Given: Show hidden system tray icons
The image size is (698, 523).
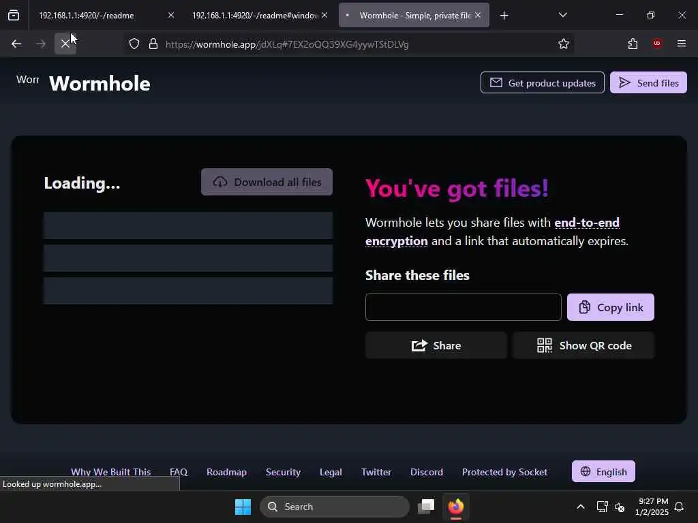Looking at the screenshot, I should pyautogui.click(x=581, y=507).
